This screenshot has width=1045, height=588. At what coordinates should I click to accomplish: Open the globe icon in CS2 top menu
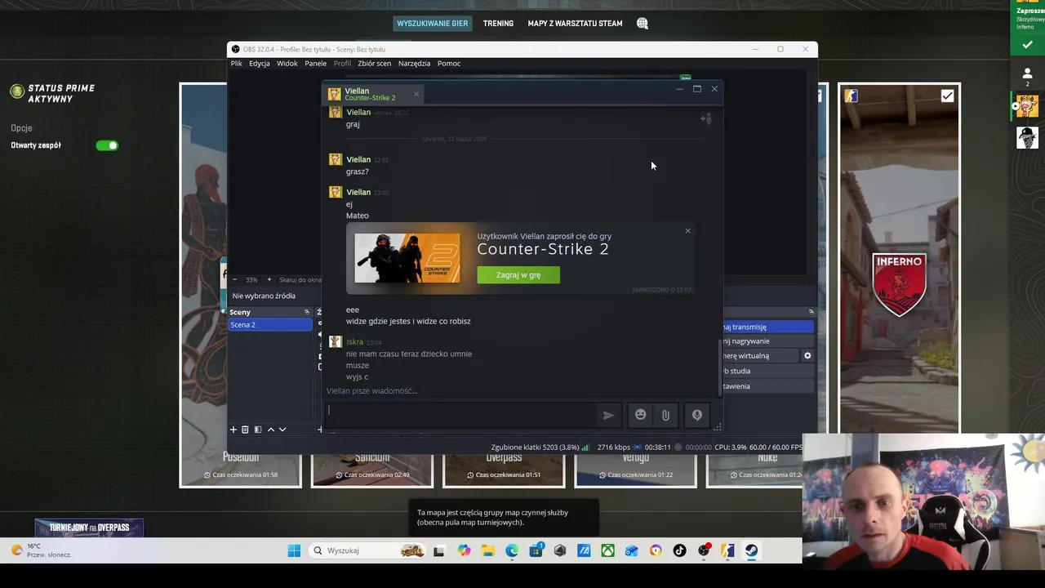[643, 24]
